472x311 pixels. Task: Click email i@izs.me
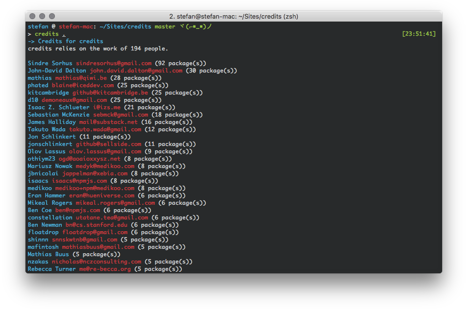click(x=106, y=107)
